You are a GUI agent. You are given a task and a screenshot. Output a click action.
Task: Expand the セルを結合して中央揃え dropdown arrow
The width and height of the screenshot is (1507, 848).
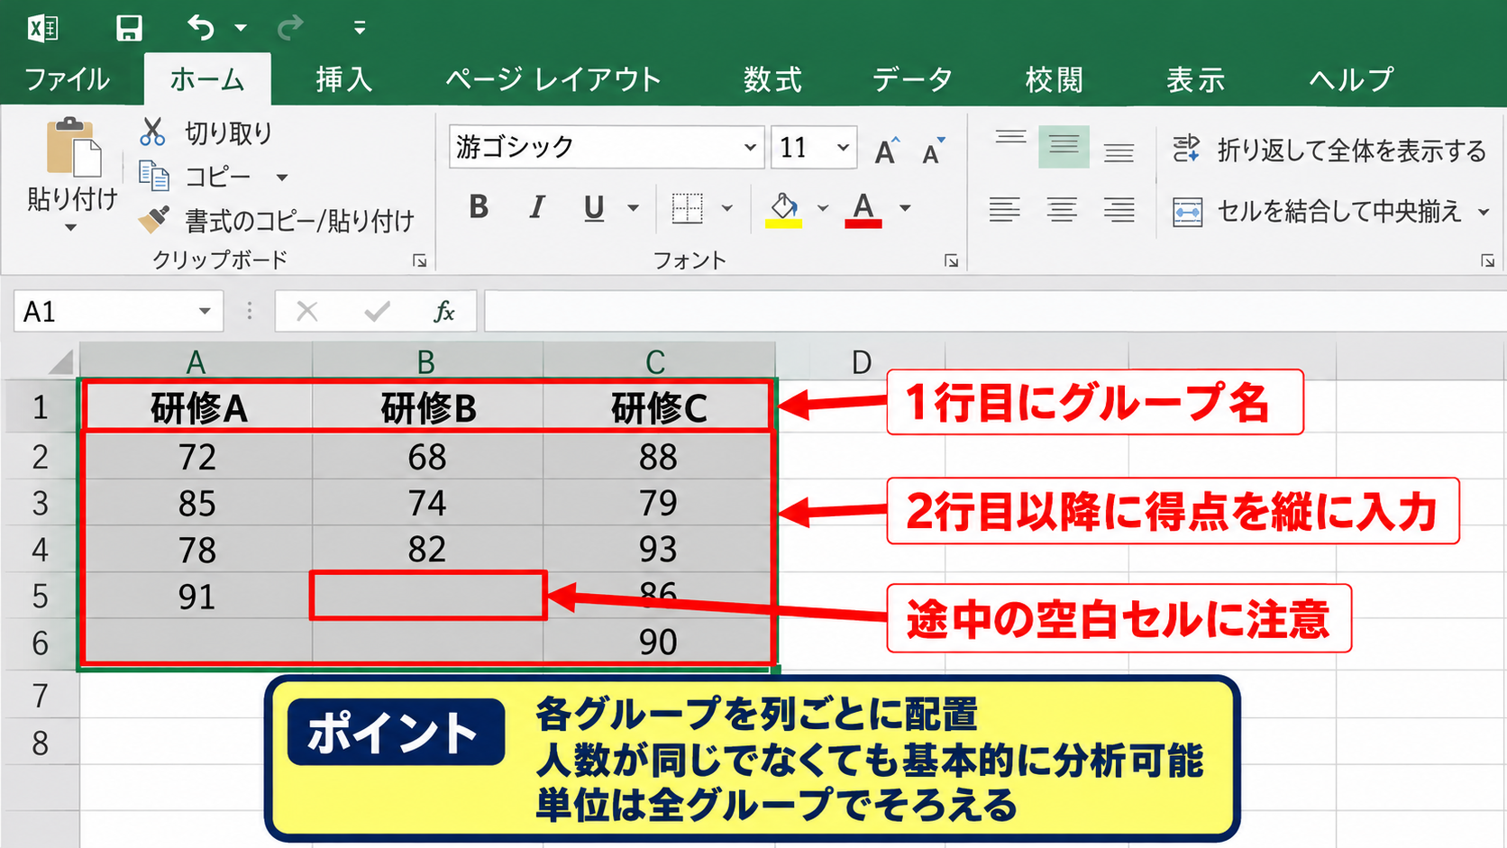[x=1484, y=213]
